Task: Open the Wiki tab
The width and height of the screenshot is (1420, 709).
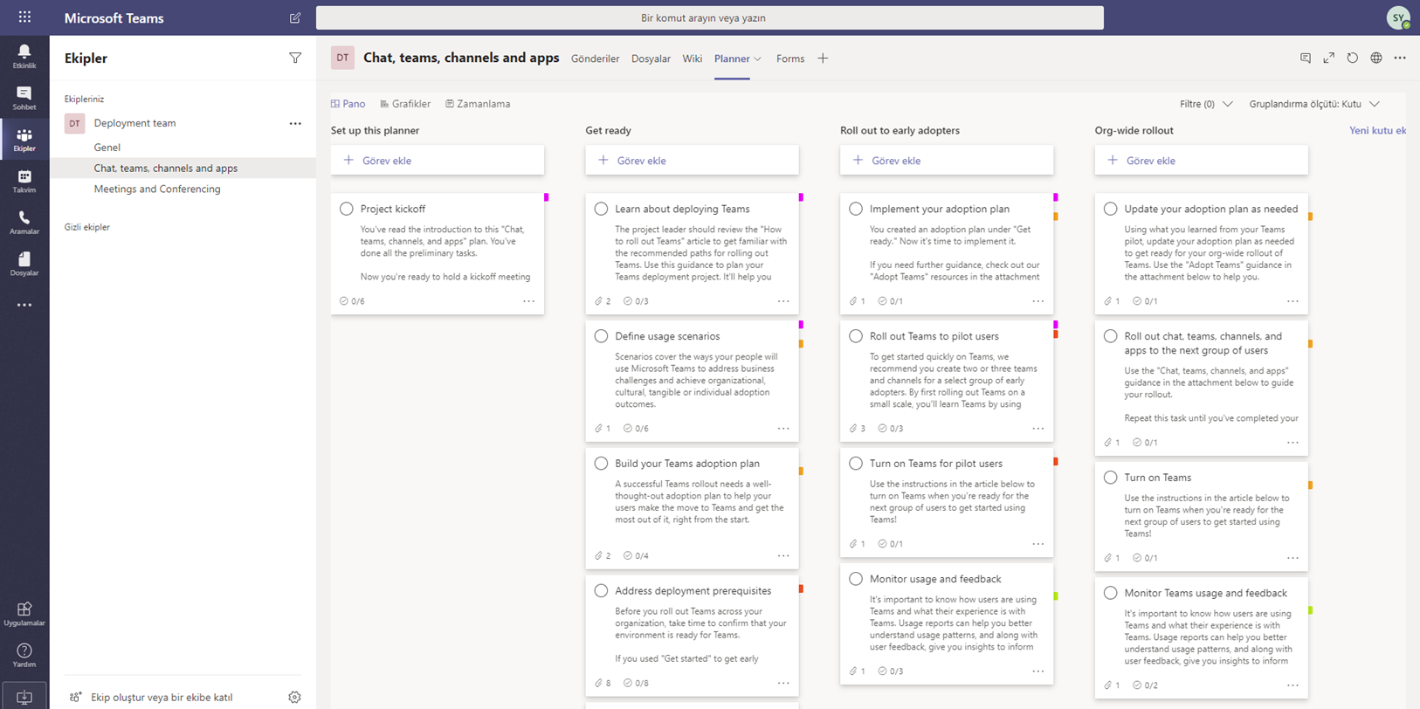Action: tap(693, 59)
